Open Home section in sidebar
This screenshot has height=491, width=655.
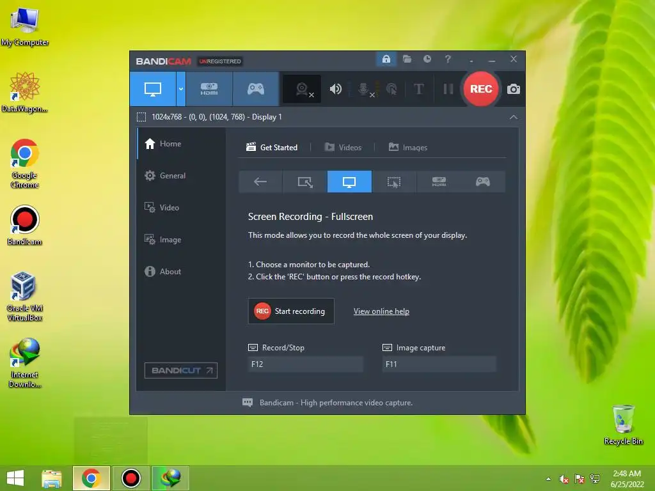click(x=181, y=144)
